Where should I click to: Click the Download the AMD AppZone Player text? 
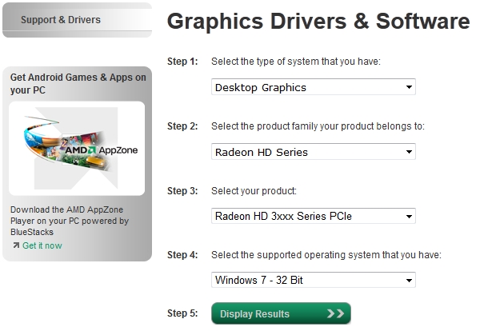click(x=70, y=221)
